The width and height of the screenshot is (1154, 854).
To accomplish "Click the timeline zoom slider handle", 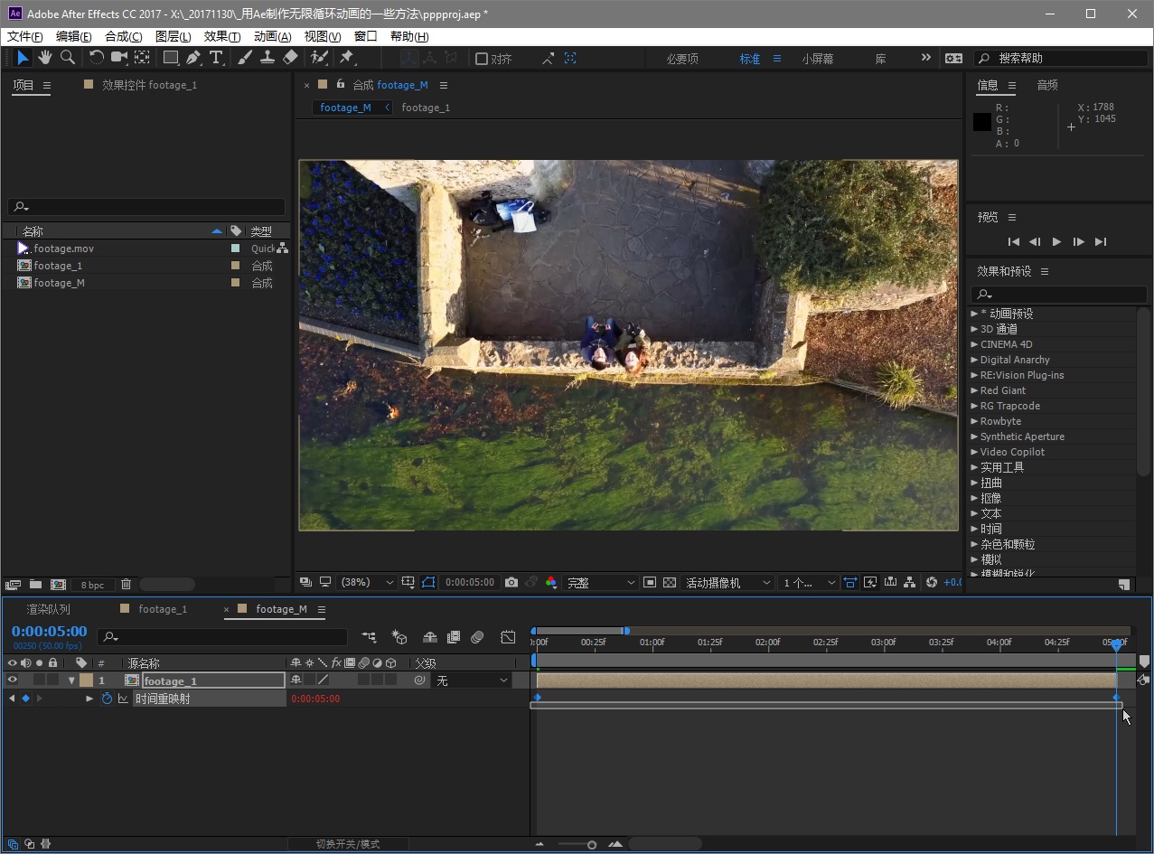I will click(592, 845).
